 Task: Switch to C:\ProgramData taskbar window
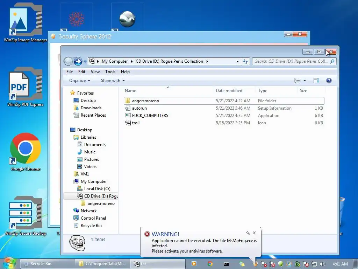(x=103, y=264)
